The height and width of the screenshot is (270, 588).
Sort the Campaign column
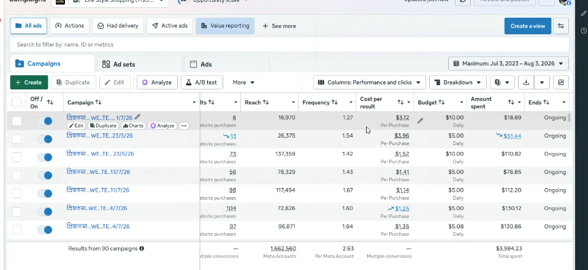tap(98, 102)
